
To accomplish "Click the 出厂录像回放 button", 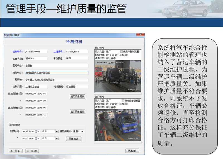I will [x=77, y=112].
